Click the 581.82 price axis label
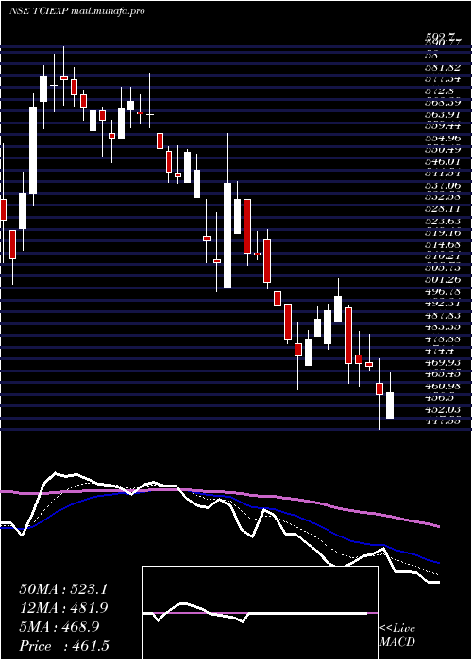This screenshot has height=660, width=472. [443, 67]
